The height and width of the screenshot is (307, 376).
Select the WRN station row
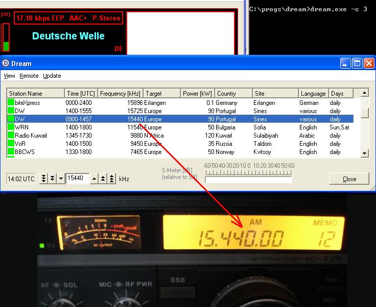(180, 127)
